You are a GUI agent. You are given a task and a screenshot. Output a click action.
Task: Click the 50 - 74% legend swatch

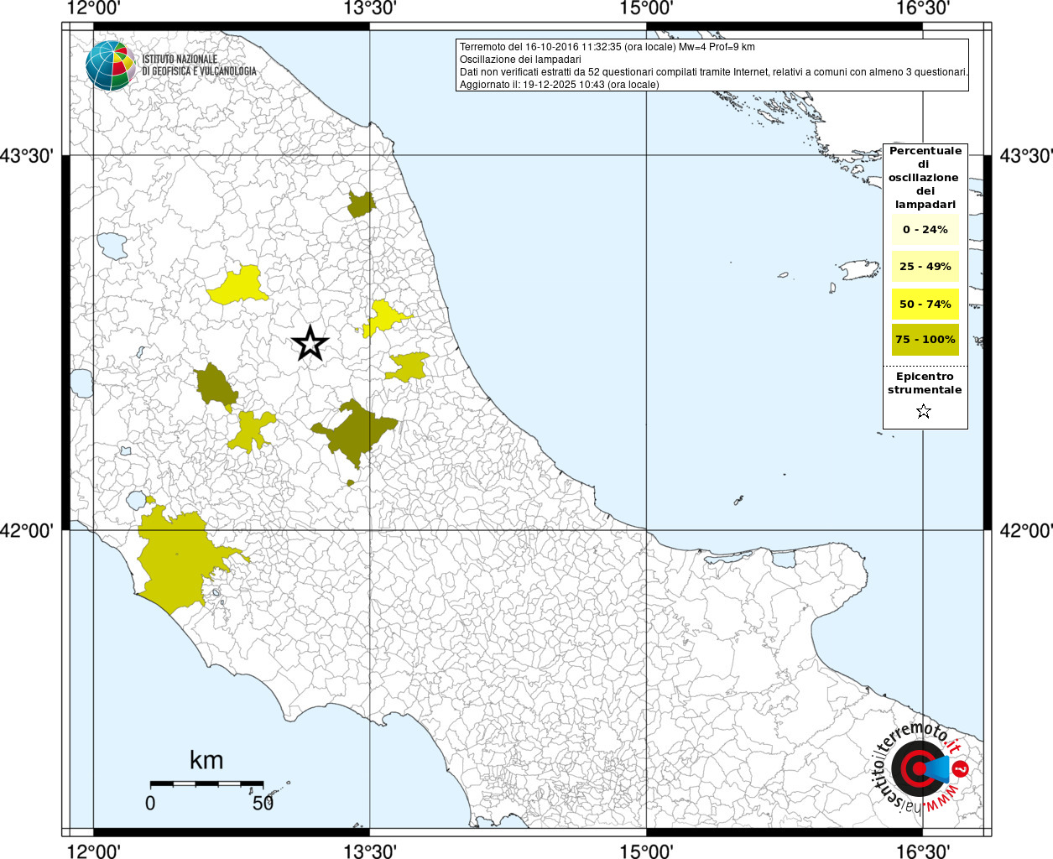coord(925,304)
